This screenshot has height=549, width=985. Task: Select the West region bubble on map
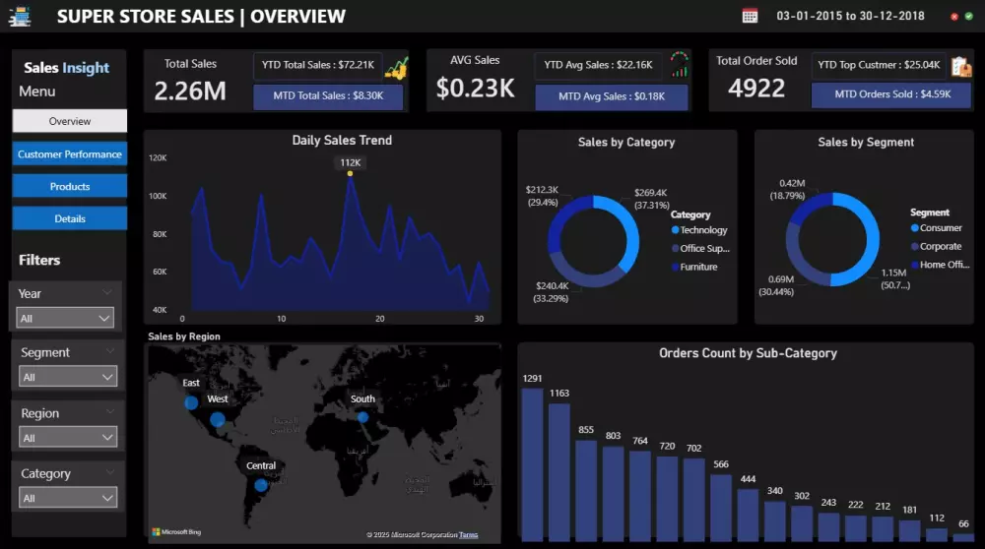[218, 419]
